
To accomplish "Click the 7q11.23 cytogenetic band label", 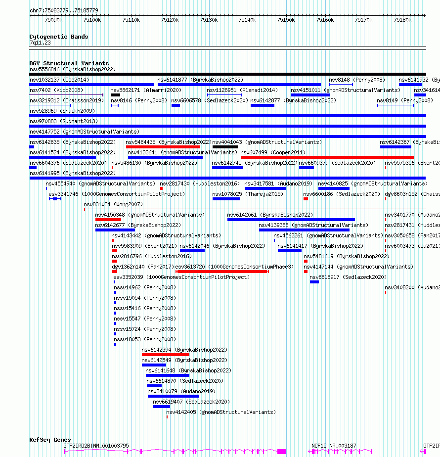I will pyautogui.click(x=40, y=43).
